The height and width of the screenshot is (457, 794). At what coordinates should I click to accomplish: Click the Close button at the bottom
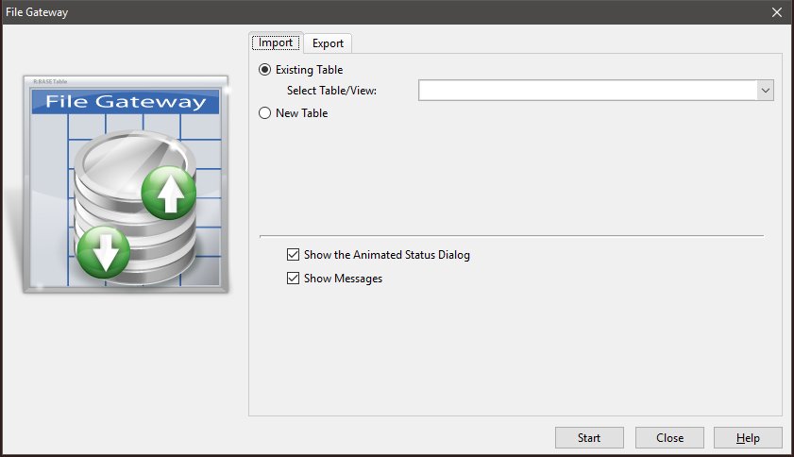pyautogui.click(x=669, y=438)
